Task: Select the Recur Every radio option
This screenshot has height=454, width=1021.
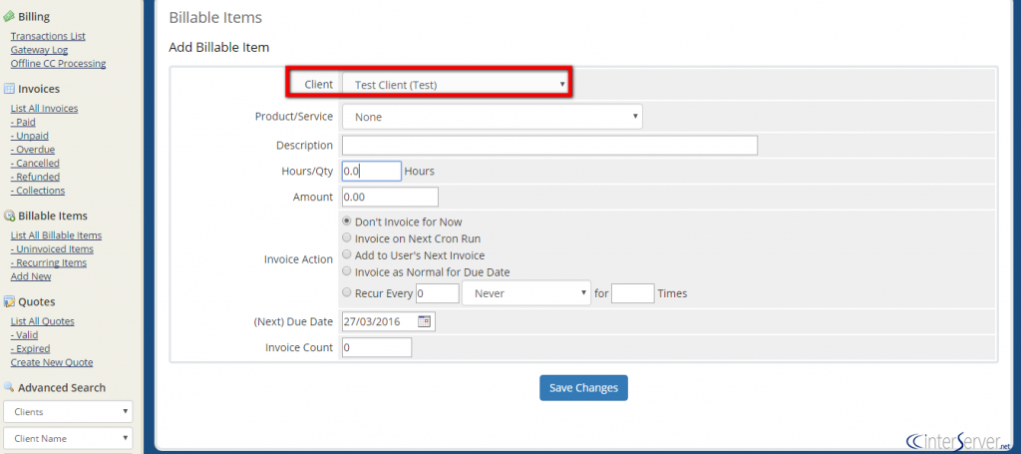Action: click(347, 293)
